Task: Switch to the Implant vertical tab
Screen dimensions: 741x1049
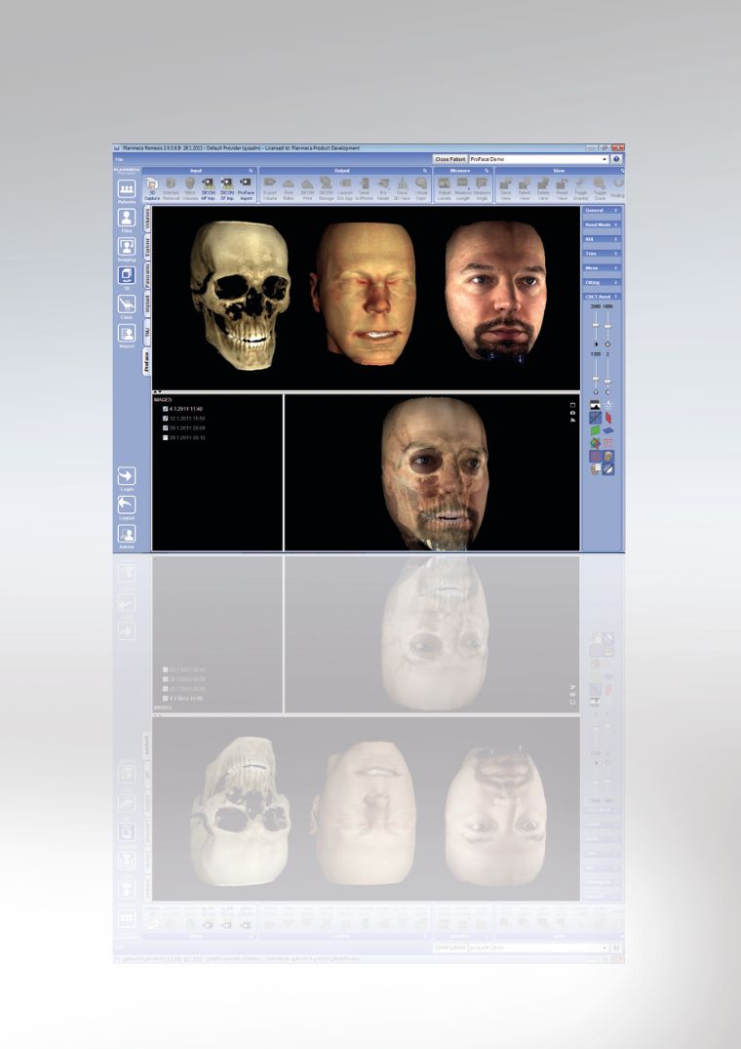Action: (147, 303)
